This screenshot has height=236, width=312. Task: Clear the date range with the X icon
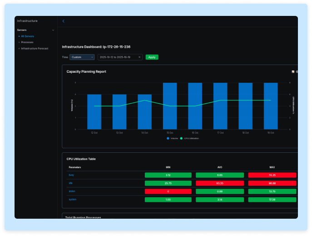pos(139,57)
